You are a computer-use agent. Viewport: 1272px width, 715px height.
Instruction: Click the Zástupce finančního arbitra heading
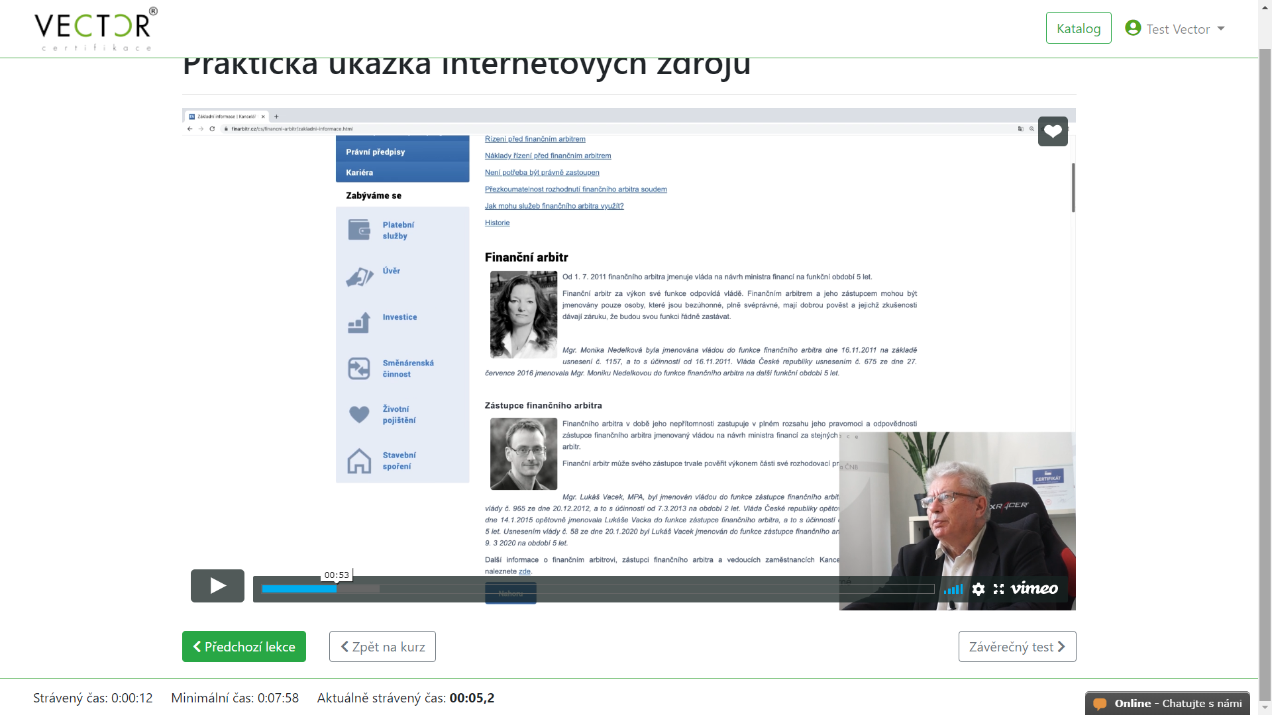(543, 405)
